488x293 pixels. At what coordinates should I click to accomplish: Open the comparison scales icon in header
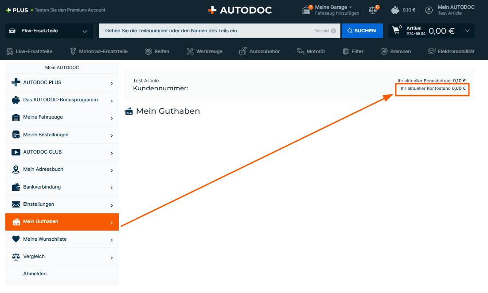(373, 10)
